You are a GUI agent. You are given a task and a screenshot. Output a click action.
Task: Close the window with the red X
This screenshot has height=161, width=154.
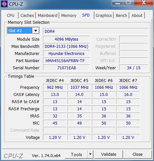(144, 3)
